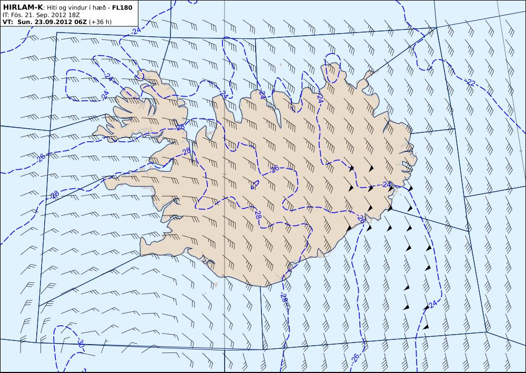
Task: Select the FL180 flight level label
Action: (x=122, y=7)
